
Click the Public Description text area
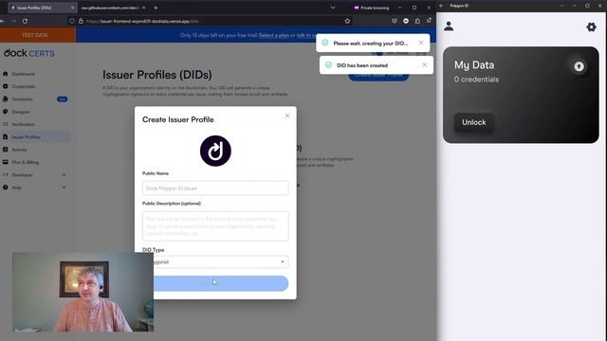(x=215, y=225)
